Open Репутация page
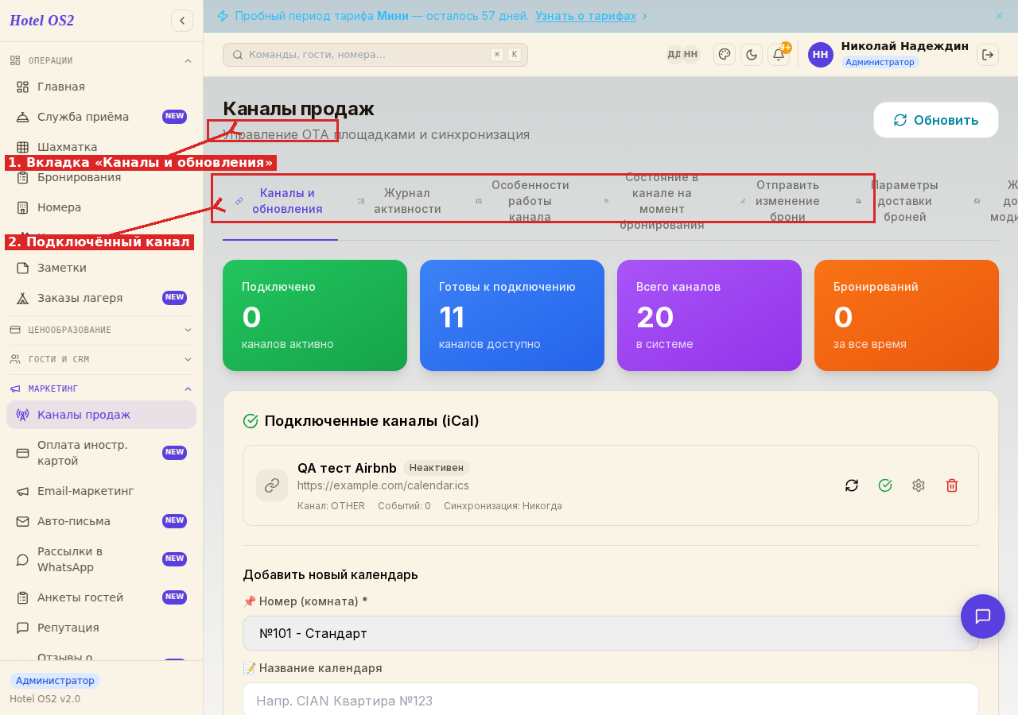Image resolution: width=1018 pixels, height=715 pixels. [x=101, y=628]
